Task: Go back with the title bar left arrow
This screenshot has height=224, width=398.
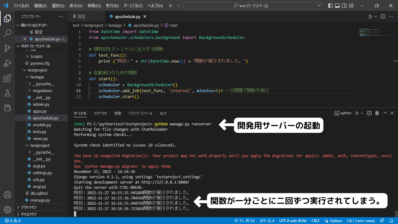Action: [x=171, y=6]
